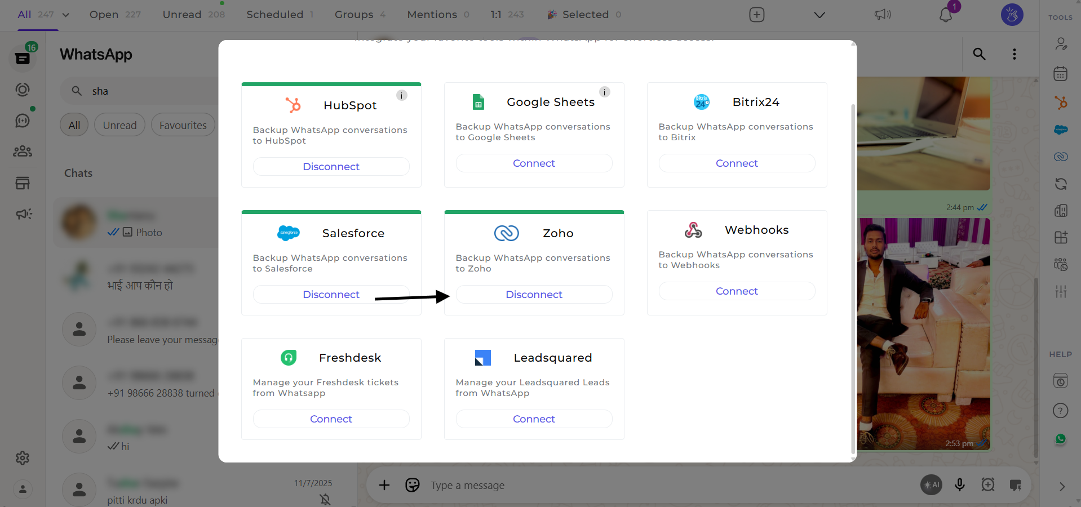
Task: Open the status ring icon in left sidebar
Action: [23, 90]
